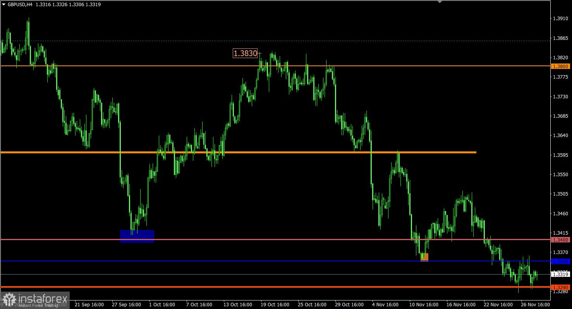Click the 1.3640 price scale label

coord(561,136)
